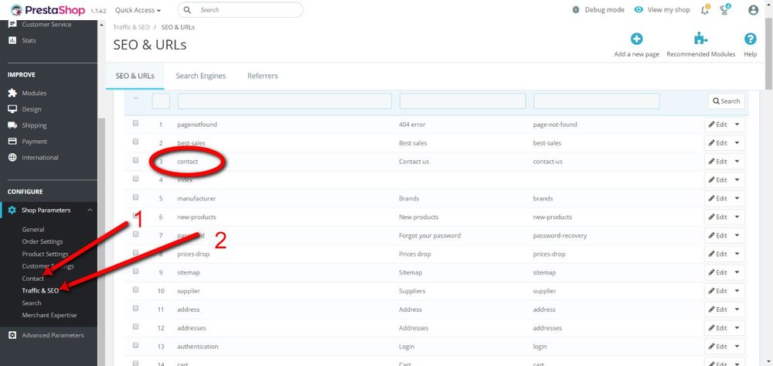Click the View my shop eye icon
This screenshot has width=773, height=366.
tap(638, 10)
